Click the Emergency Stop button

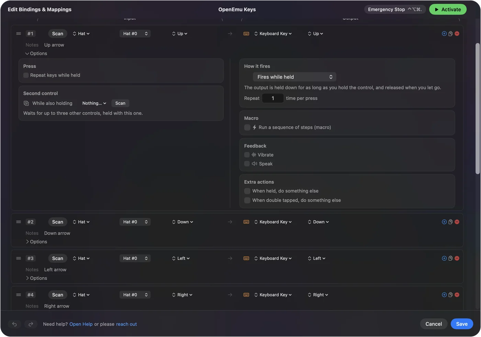pos(395,10)
